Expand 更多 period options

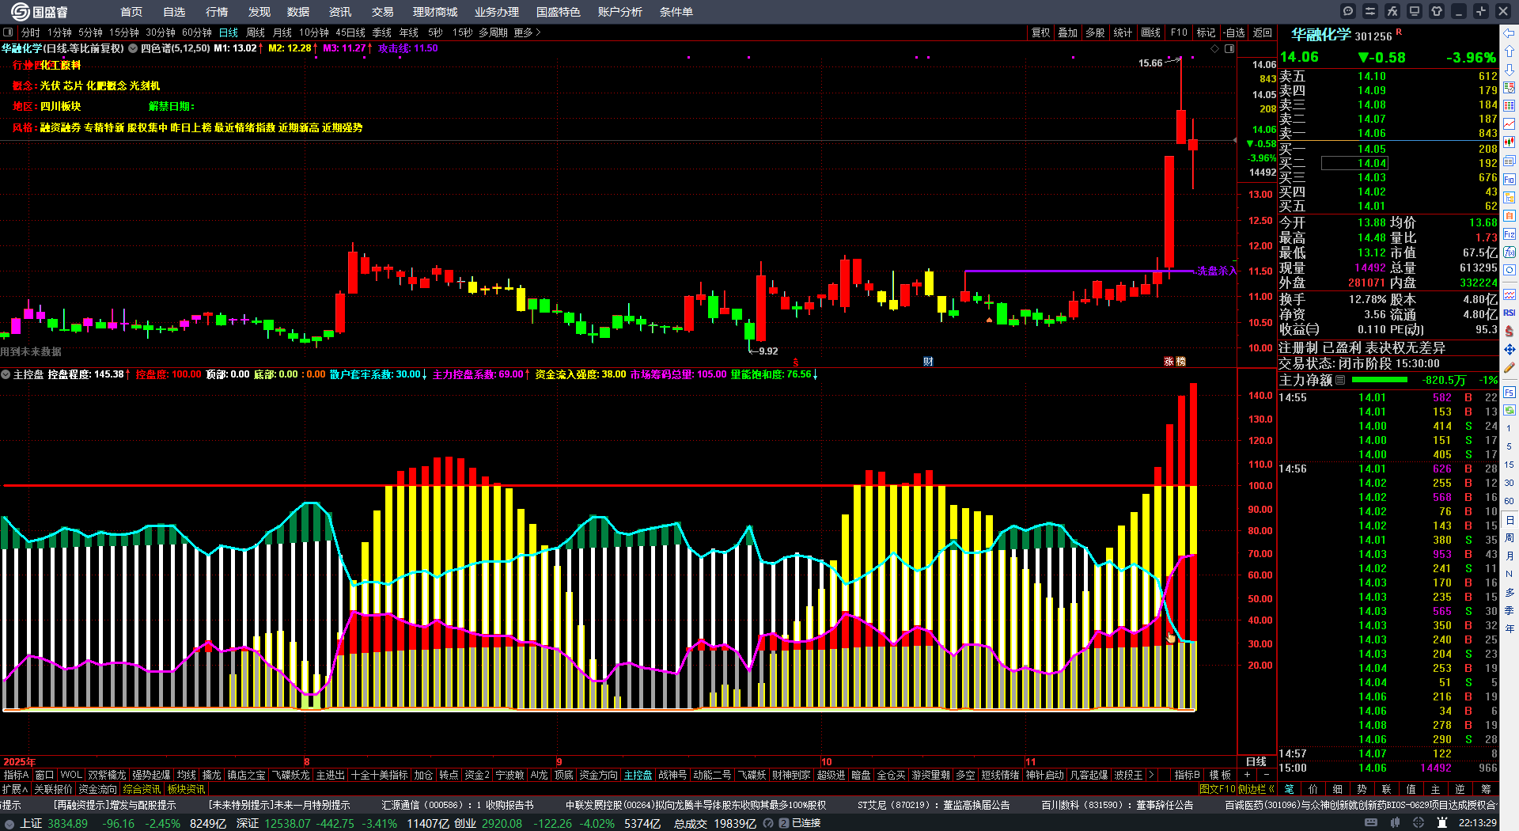527,32
